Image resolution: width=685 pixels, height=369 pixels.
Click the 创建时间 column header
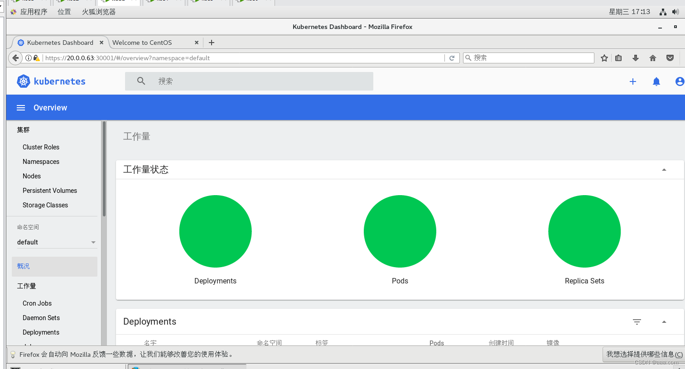(x=501, y=343)
